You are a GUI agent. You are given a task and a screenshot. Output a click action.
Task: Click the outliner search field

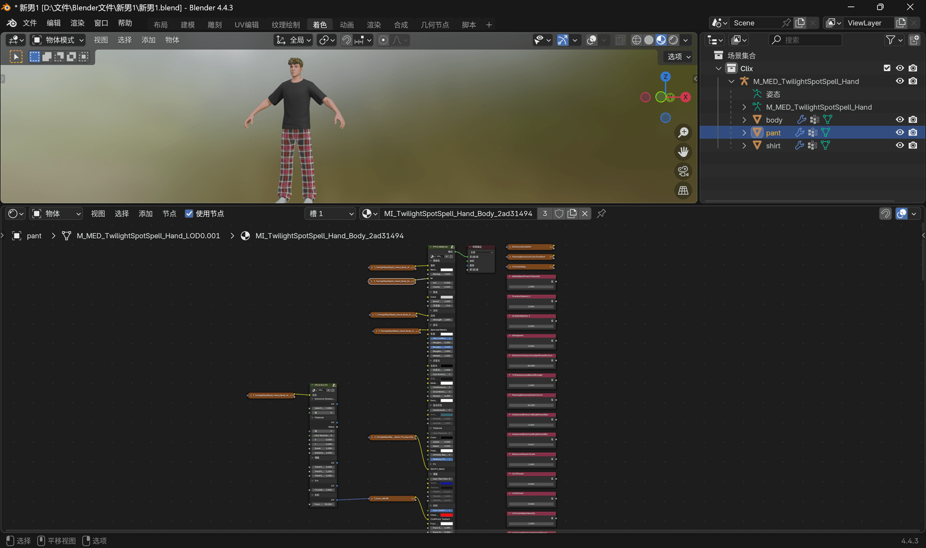[805, 40]
